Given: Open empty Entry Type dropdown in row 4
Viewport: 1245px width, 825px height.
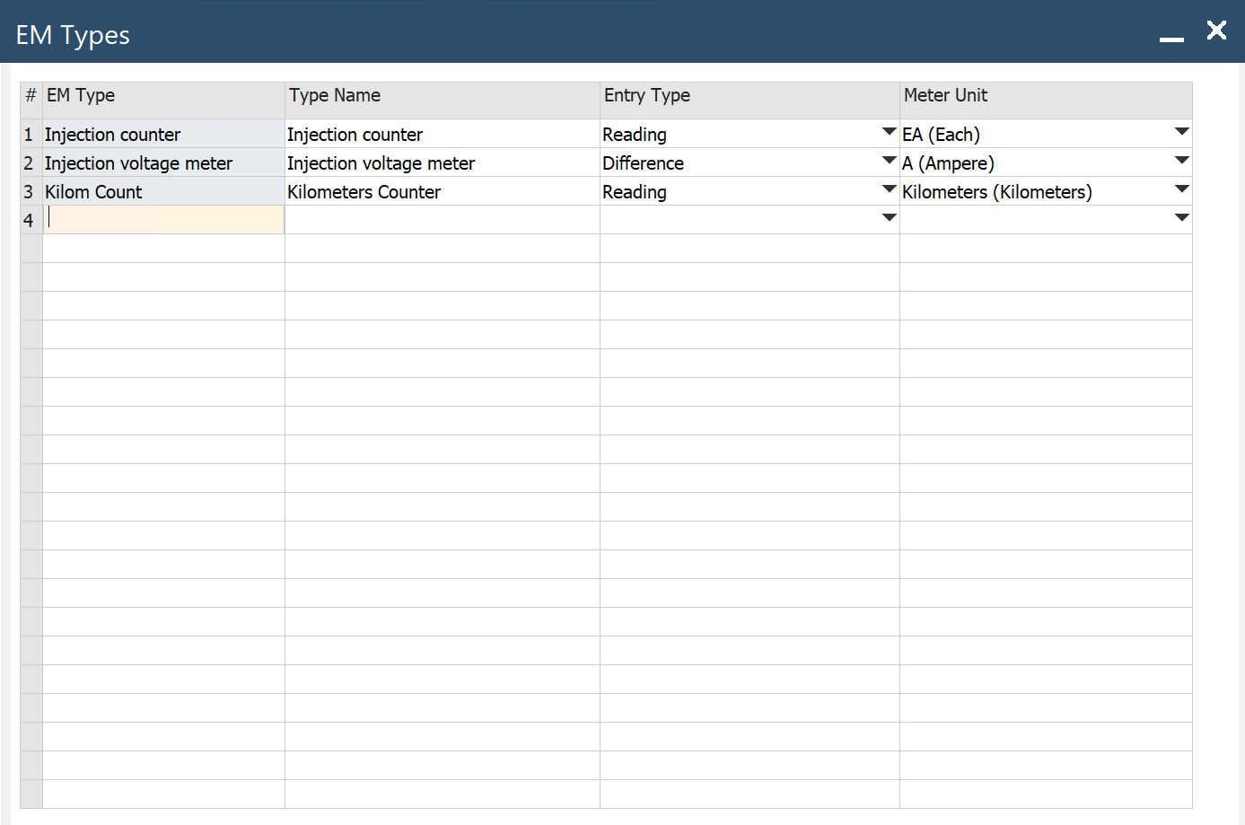Looking at the screenshot, I should 889,218.
